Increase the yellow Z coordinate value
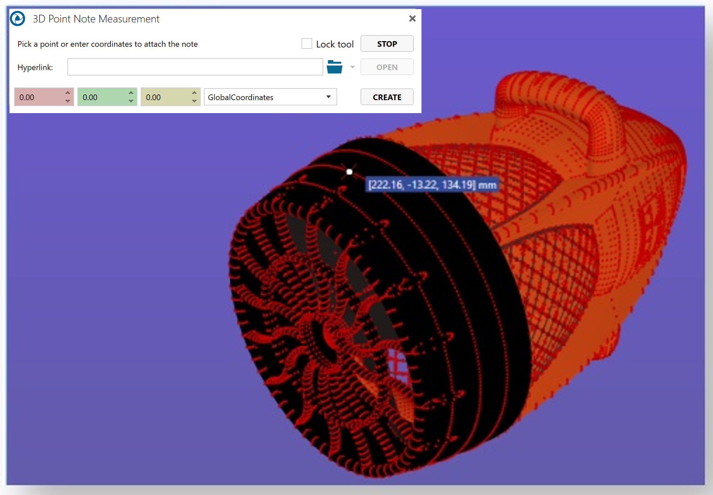The width and height of the screenshot is (713, 495). (194, 93)
